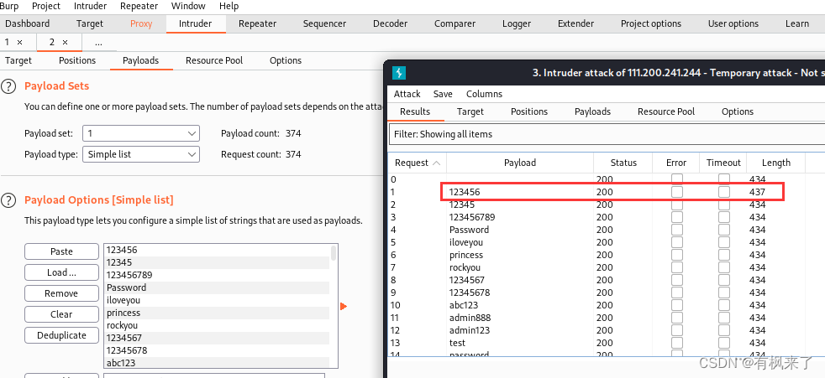The image size is (825, 378).
Task: Toggle Error checkbox for admin888 row
Action: tap(676, 318)
